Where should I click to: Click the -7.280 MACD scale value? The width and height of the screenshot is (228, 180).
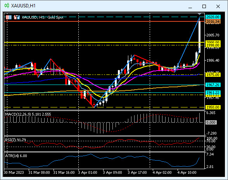[x=211, y=133]
